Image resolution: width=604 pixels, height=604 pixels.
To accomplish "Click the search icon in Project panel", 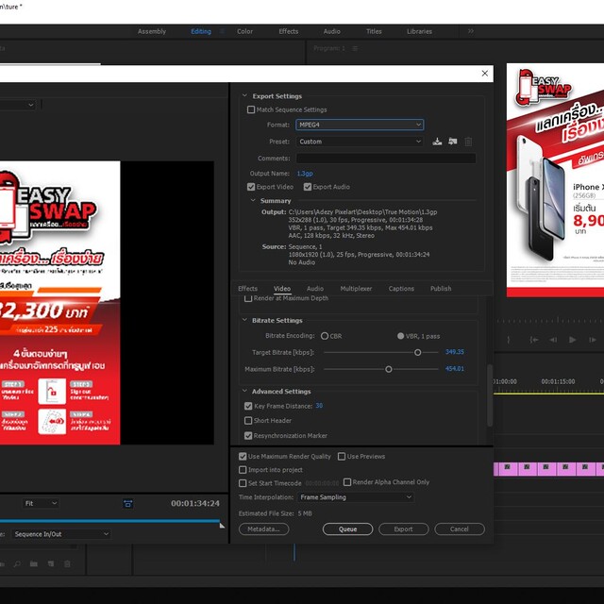I will 17,564.
